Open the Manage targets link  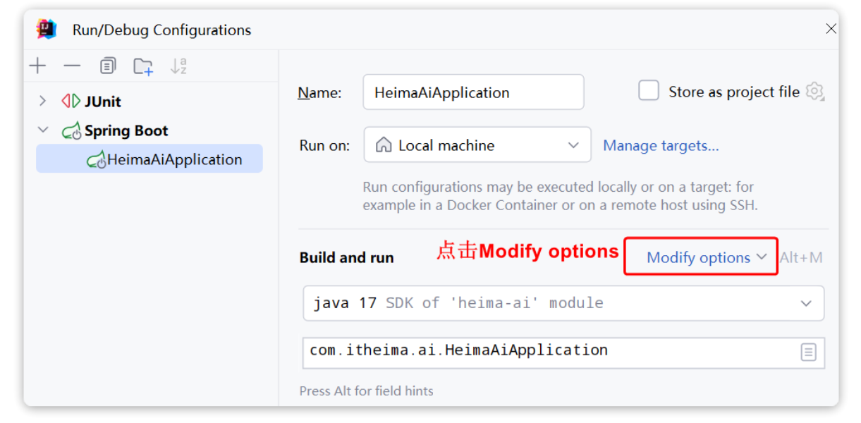pos(661,145)
